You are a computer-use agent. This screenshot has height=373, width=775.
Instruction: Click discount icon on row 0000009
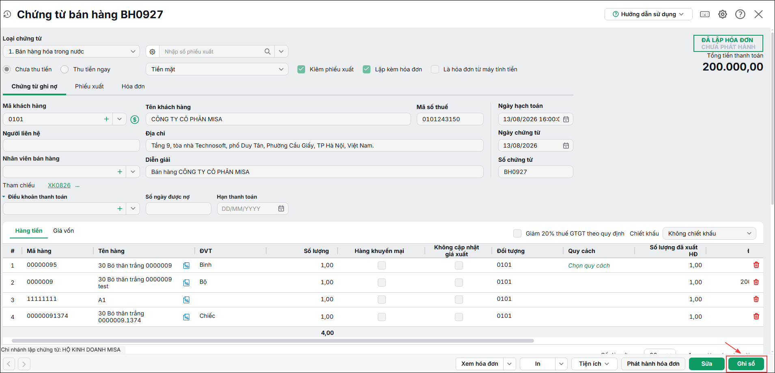tap(186, 283)
